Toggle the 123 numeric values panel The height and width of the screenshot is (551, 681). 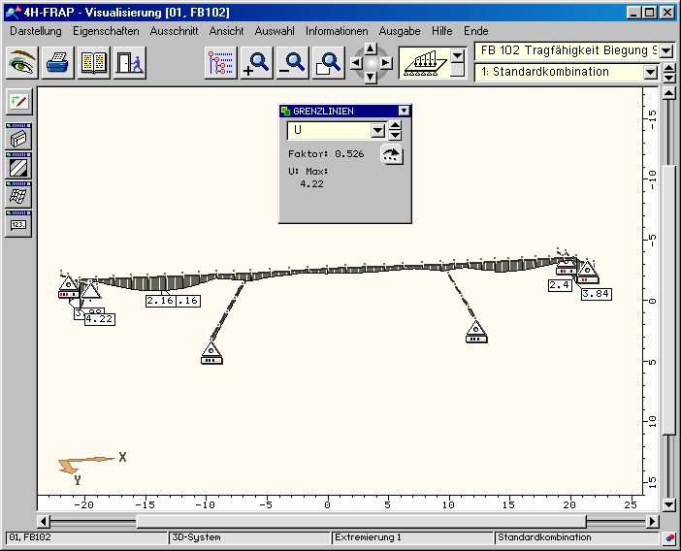(x=19, y=223)
